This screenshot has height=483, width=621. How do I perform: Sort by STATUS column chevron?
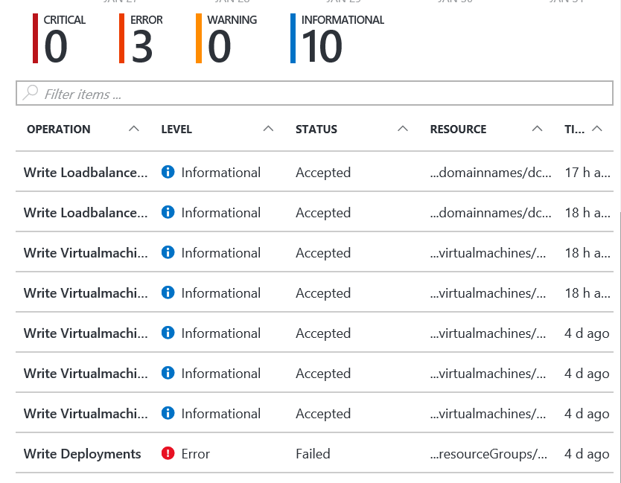(402, 129)
